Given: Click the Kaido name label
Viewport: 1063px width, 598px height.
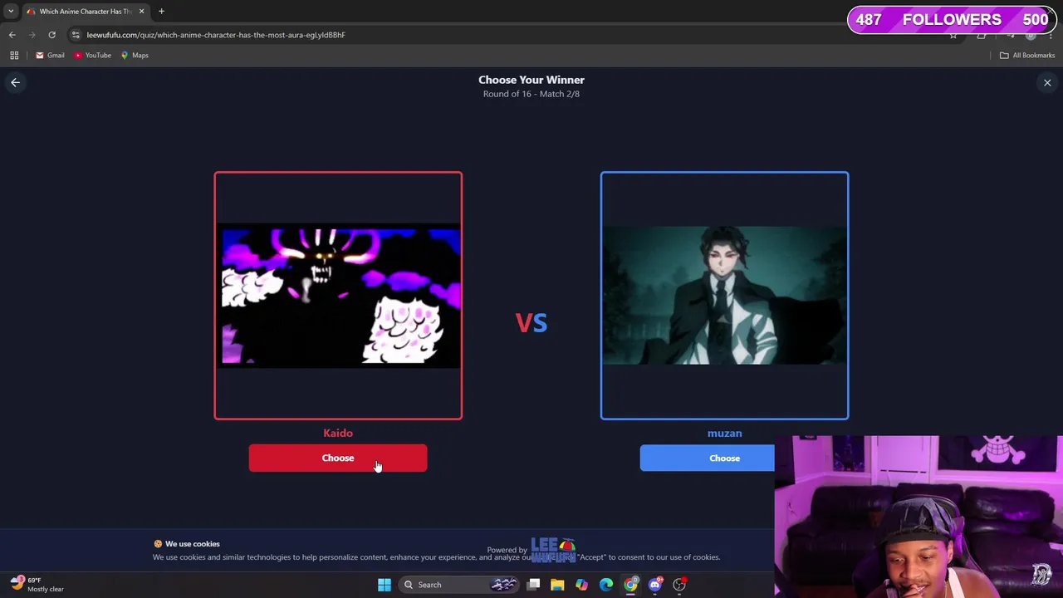Looking at the screenshot, I should 338,433.
